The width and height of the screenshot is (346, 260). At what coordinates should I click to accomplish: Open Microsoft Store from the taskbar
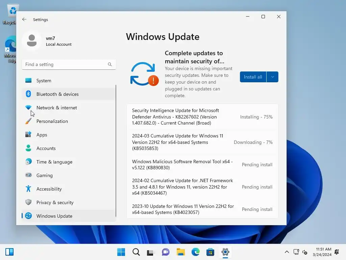[x=210, y=252]
